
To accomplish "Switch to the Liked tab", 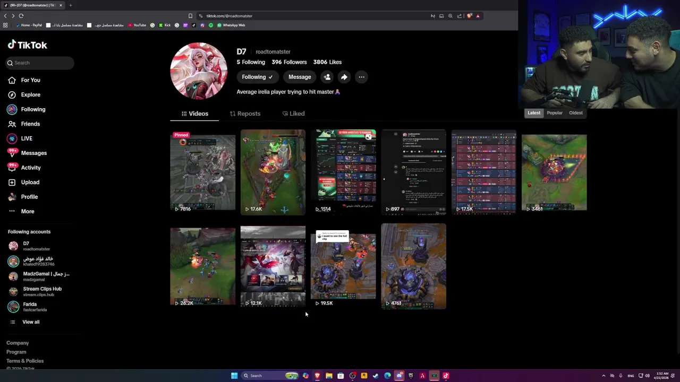I will tap(293, 114).
